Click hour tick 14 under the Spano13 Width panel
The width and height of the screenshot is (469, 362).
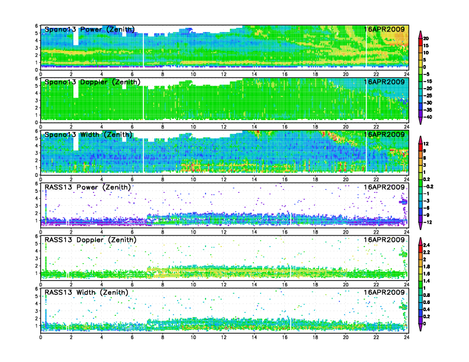[254, 179]
